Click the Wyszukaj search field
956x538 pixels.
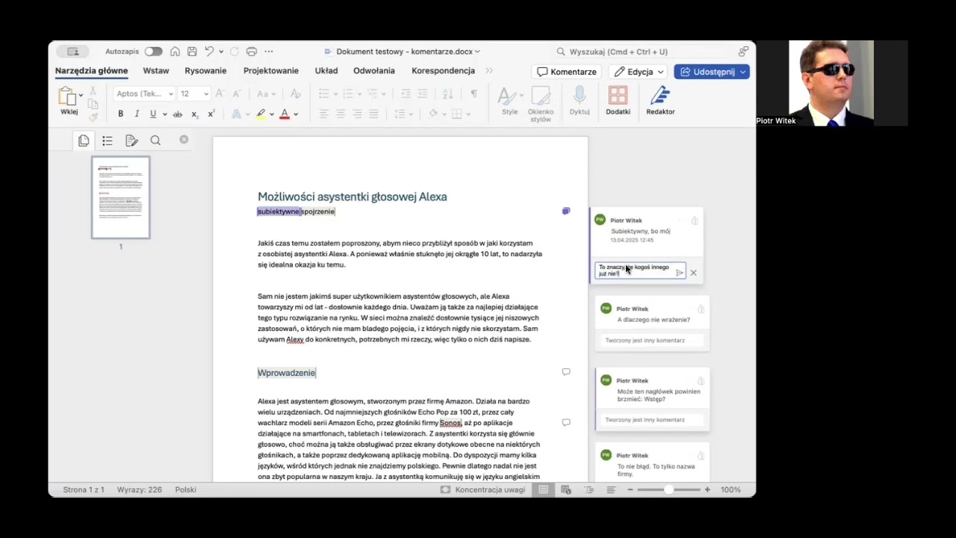pyautogui.click(x=642, y=52)
